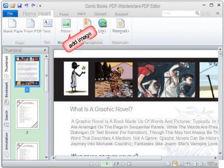Open the Watermark tool
Image resolution: width=224 pixels, height=168 pixels.
tap(120, 26)
